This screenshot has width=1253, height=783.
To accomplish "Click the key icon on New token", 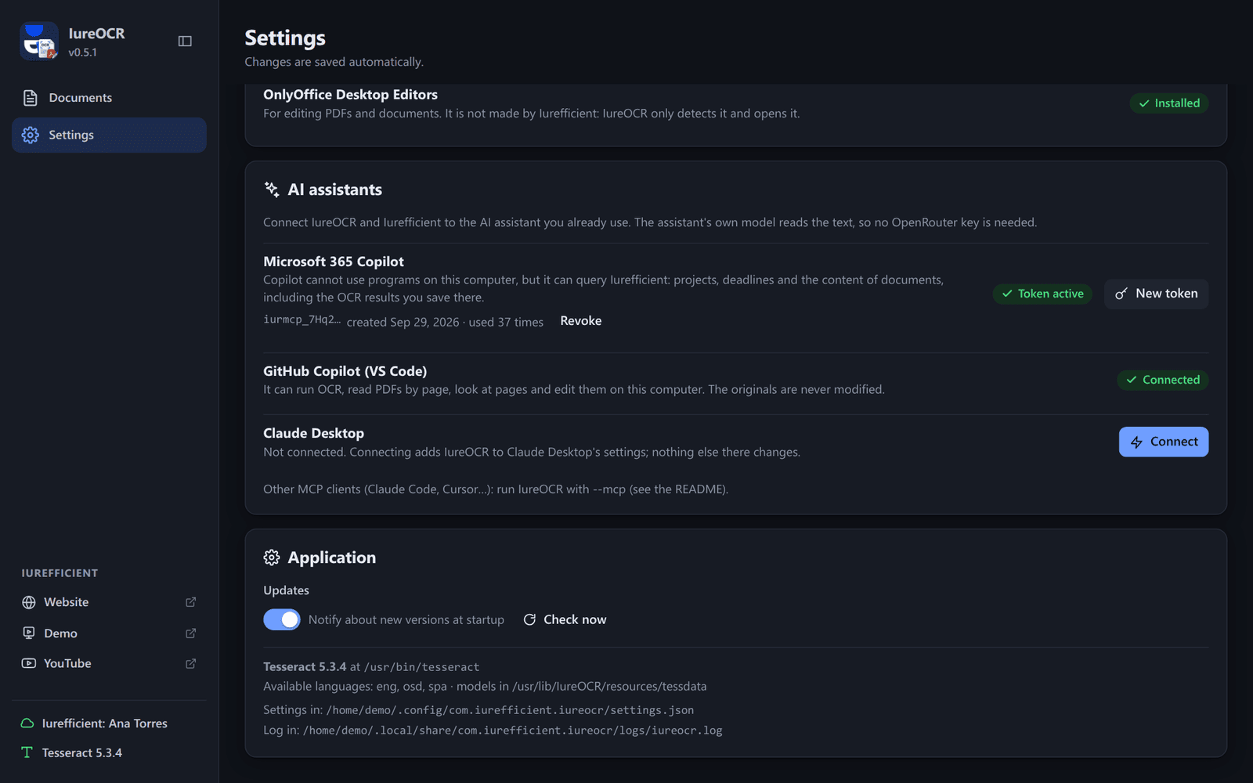I will pos(1121,294).
